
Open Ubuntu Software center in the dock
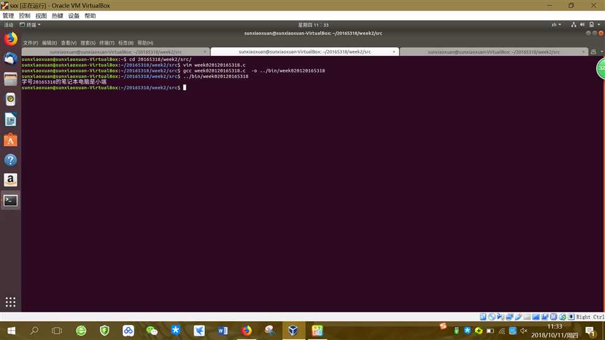11,140
